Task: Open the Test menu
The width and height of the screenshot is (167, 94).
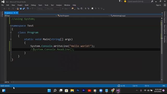Action: 52,5
